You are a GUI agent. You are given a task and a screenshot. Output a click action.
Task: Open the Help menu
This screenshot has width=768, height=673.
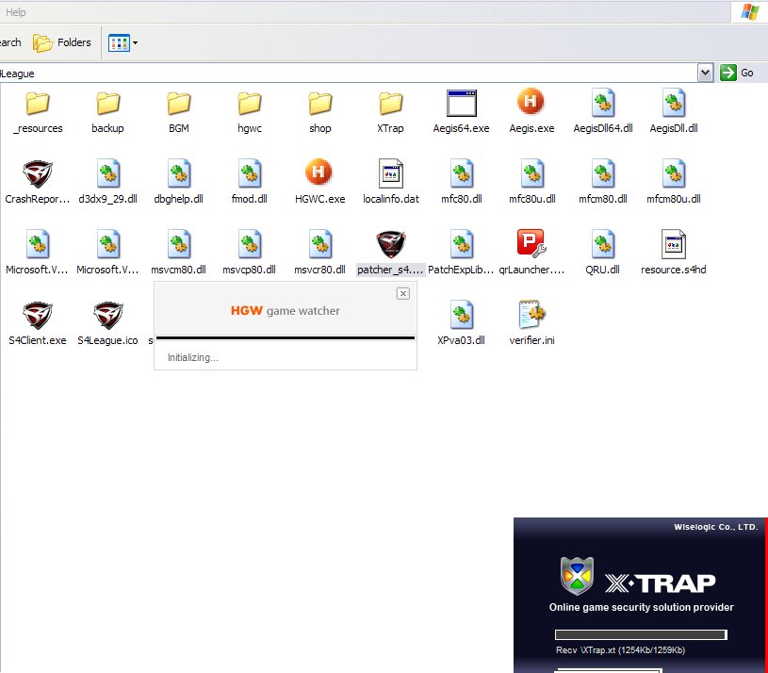click(x=16, y=12)
